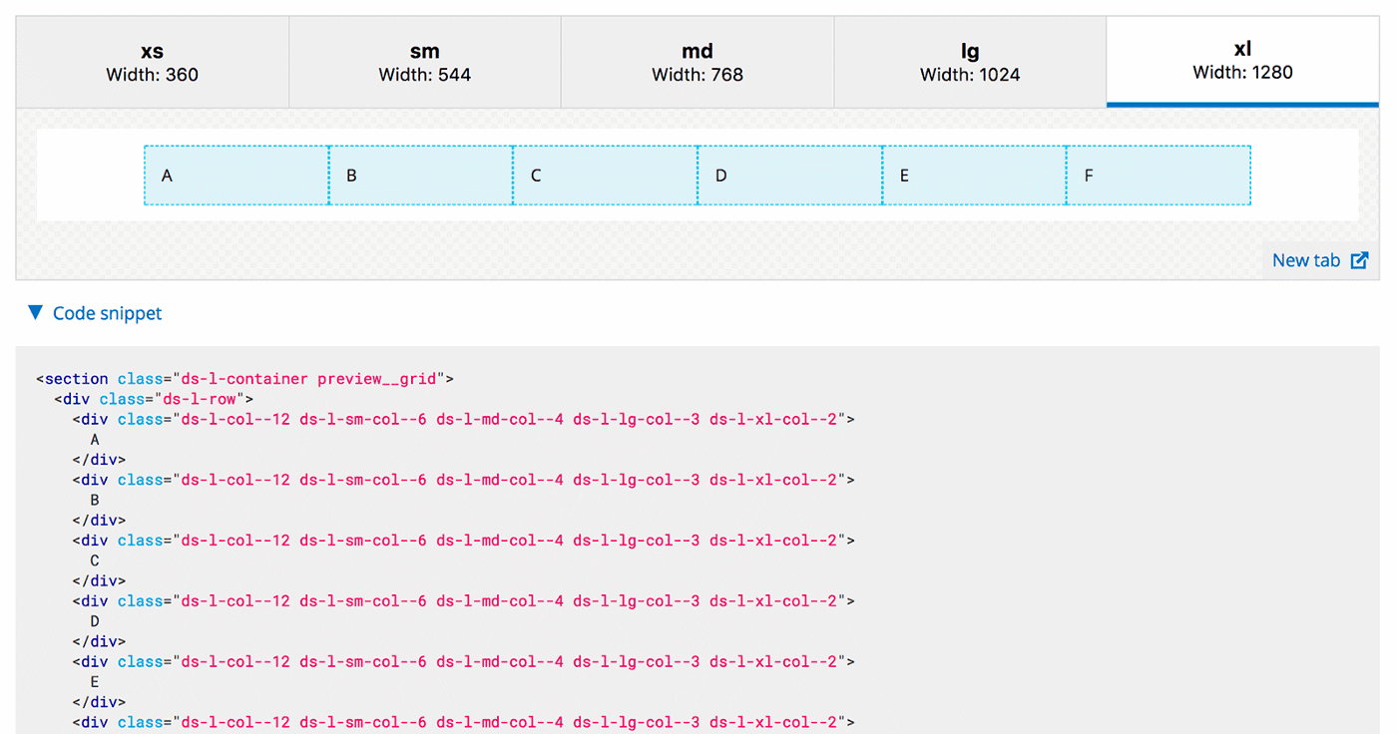Screen dimensions: 1397x734
Task: Click the active xl breakpoint tab
Action: point(1241,61)
